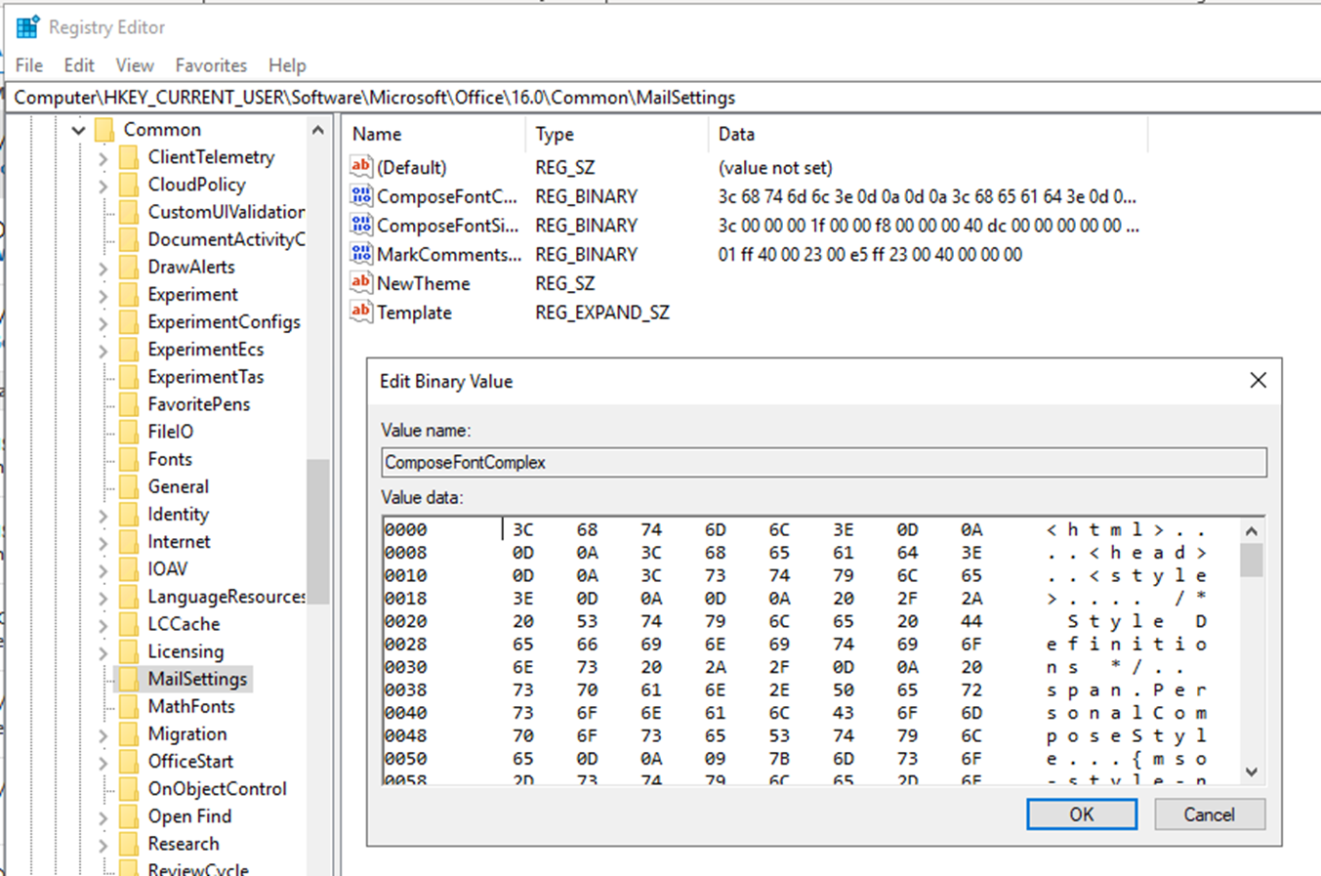
Task: Select the ComposeFontSi... binary value icon
Action: pyautogui.click(x=361, y=226)
